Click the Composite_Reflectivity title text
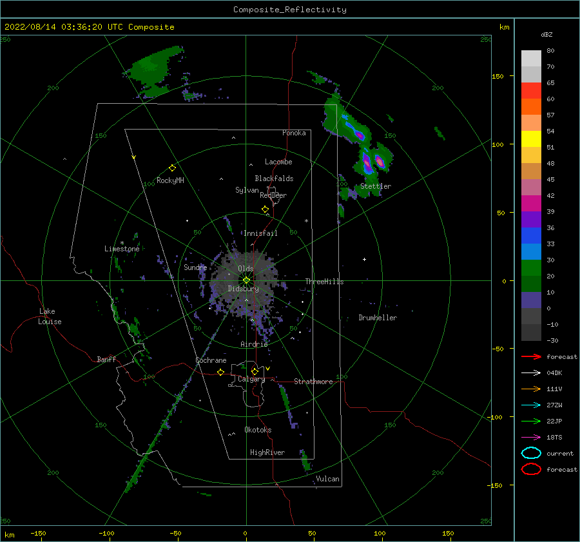The image size is (580, 542). point(289,10)
